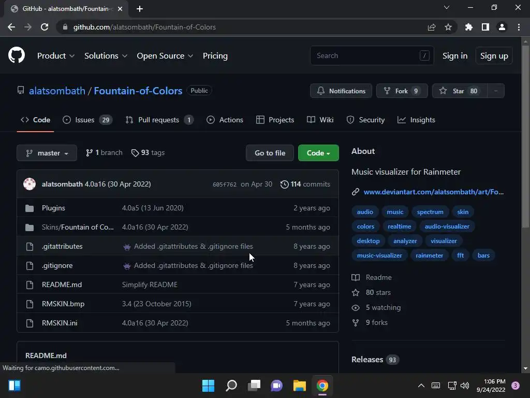Open the Chrome profile avatar icon
Viewport: 530px width, 398px height.
pyautogui.click(x=502, y=27)
